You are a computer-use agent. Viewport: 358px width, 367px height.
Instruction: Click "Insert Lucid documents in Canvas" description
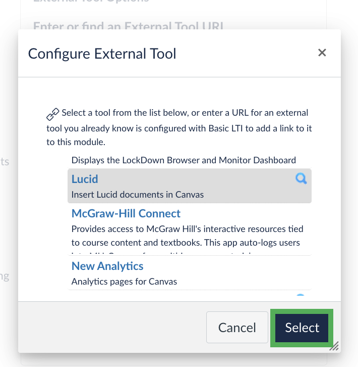click(138, 194)
